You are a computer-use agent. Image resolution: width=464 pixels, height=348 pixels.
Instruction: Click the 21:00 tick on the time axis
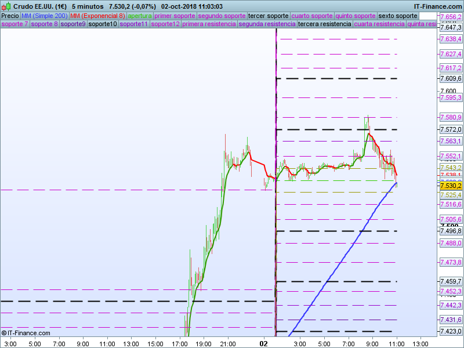coord(228,344)
